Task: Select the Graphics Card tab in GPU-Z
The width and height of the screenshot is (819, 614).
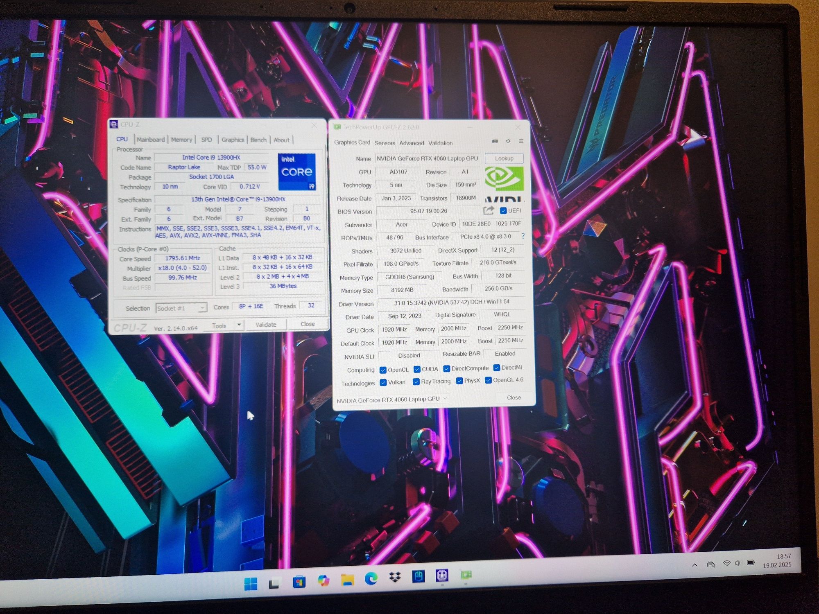Action: coord(352,142)
